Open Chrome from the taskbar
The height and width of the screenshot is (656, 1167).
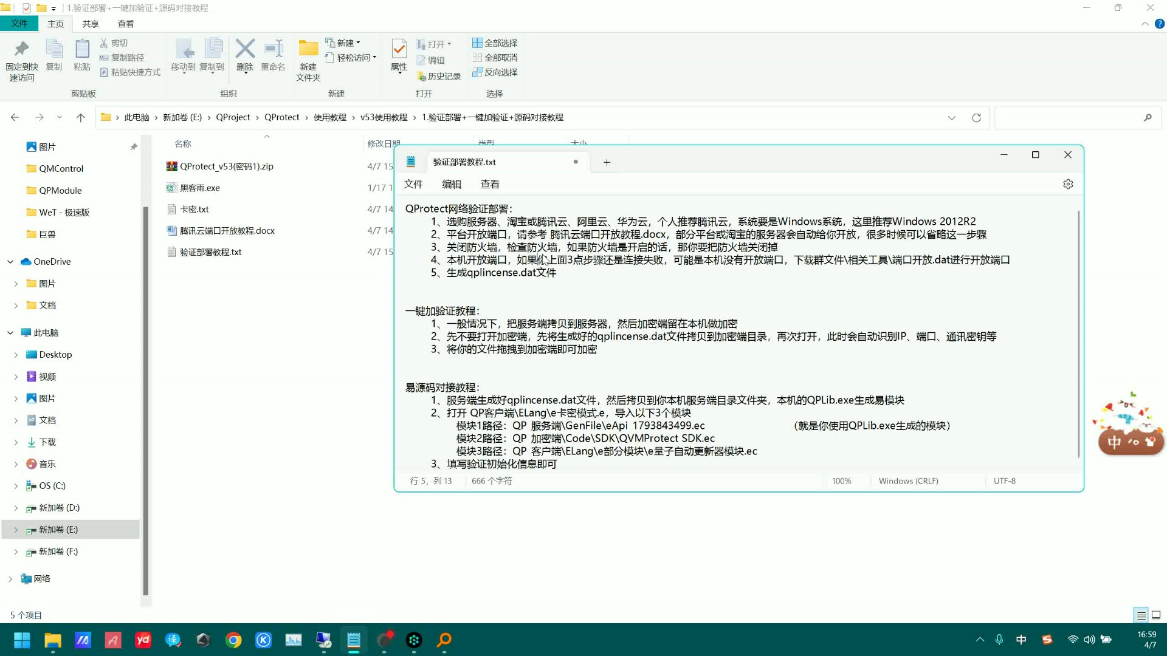click(233, 640)
